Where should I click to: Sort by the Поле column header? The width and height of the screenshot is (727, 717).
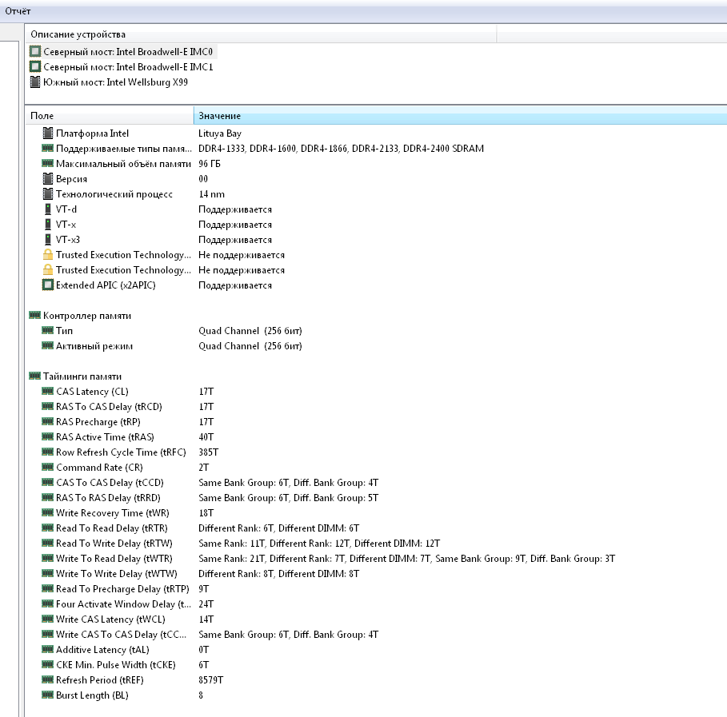pos(110,116)
